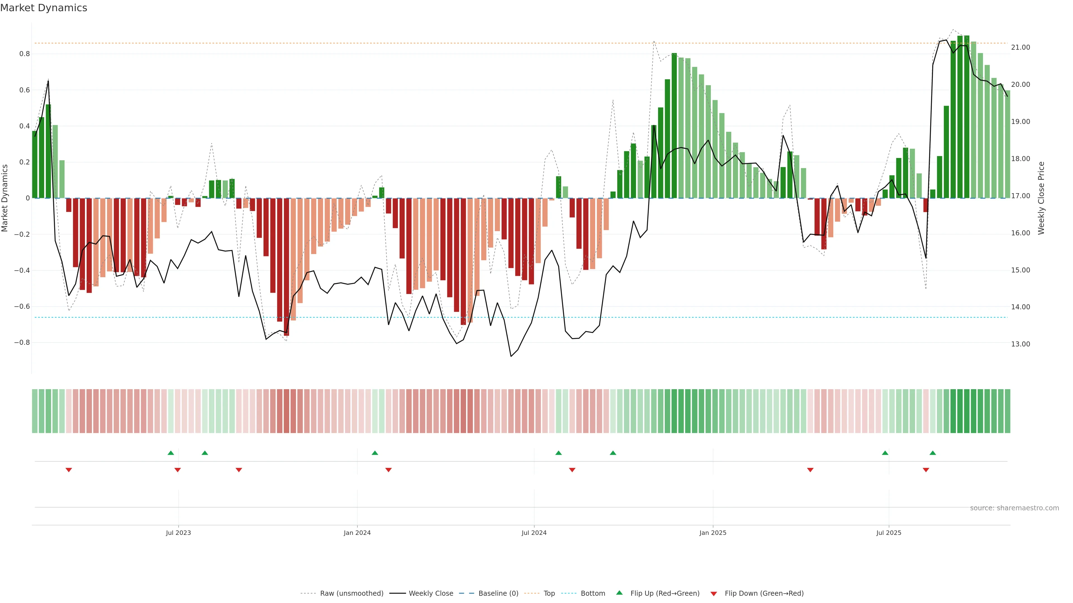This screenshot has height=603, width=1073.
Task: Click the leftmost red Flip Down marker
Action: click(x=69, y=470)
